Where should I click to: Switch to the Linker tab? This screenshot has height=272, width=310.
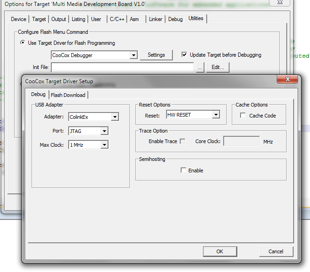click(x=155, y=19)
